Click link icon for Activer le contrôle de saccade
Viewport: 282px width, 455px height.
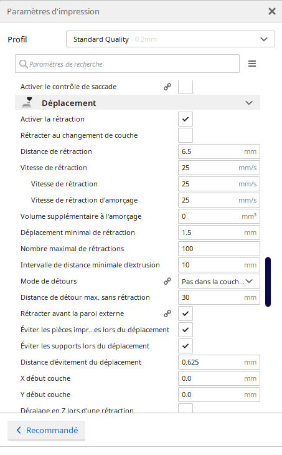pos(167,87)
